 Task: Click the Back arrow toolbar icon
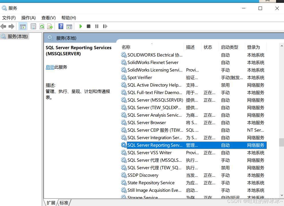(x=3, y=27)
